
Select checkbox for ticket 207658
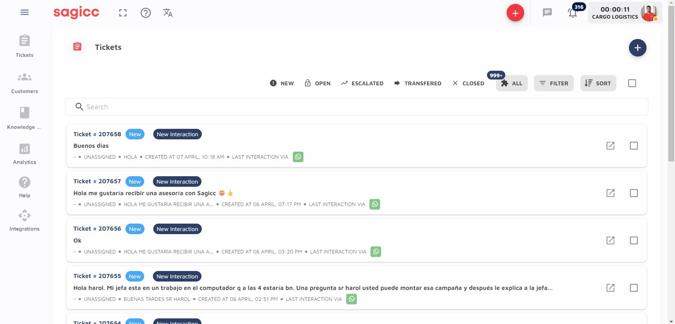(634, 146)
